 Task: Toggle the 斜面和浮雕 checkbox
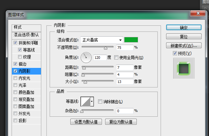pyautogui.click(x=15, y=43)
